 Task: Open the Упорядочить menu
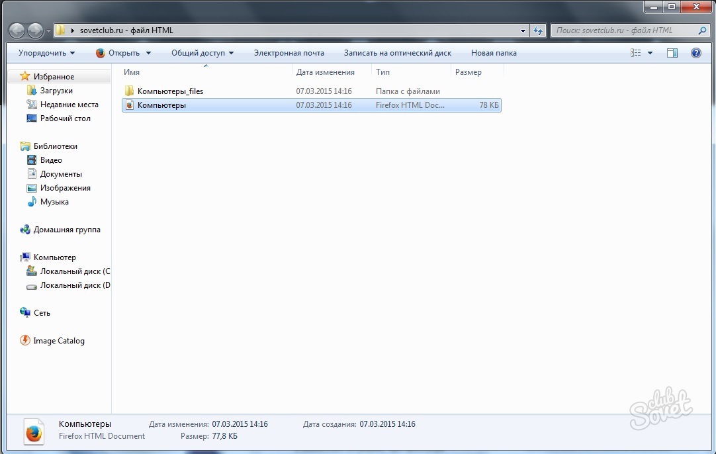[46, 53]
